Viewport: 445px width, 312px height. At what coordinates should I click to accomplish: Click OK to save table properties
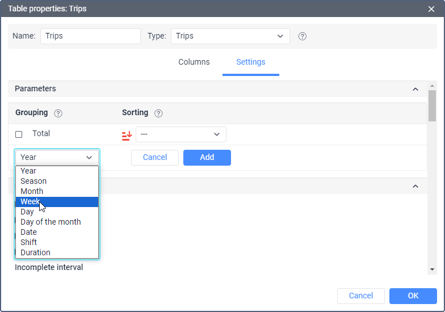(413, 296)
